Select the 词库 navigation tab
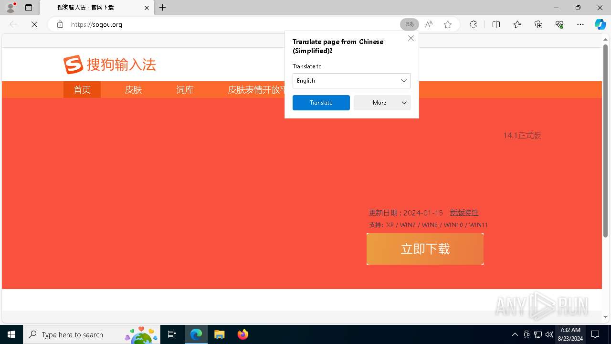This screenshot has height=344, width=611. pos(185,90)
